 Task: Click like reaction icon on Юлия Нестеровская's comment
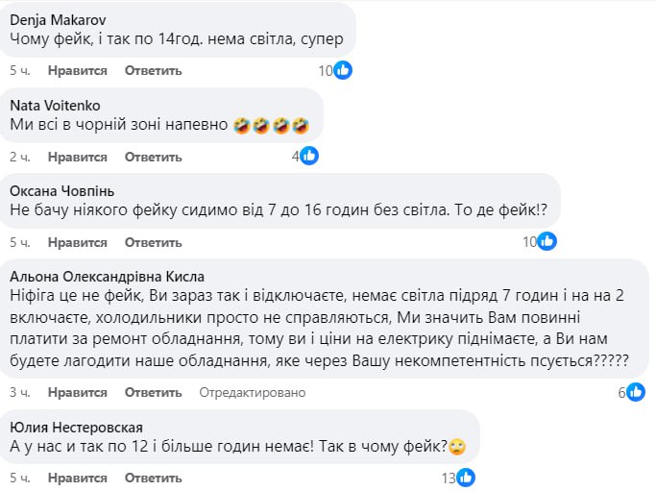tap(466, 478)
